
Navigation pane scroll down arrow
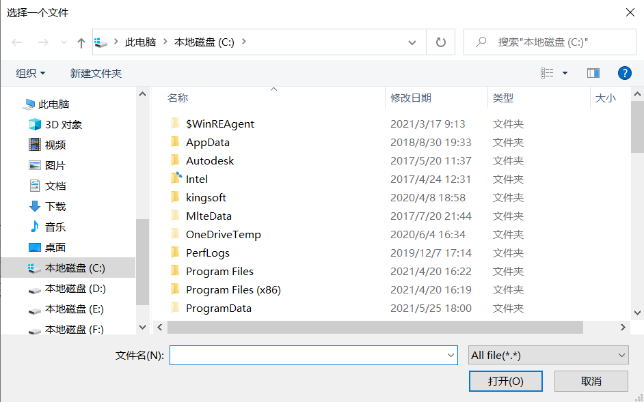142,327
